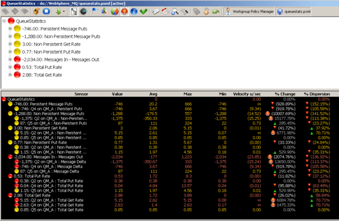The width and height of the screenshot is (339, 221).
Task: Select the queuestats.pxml toolbar button
Action: 294,11
